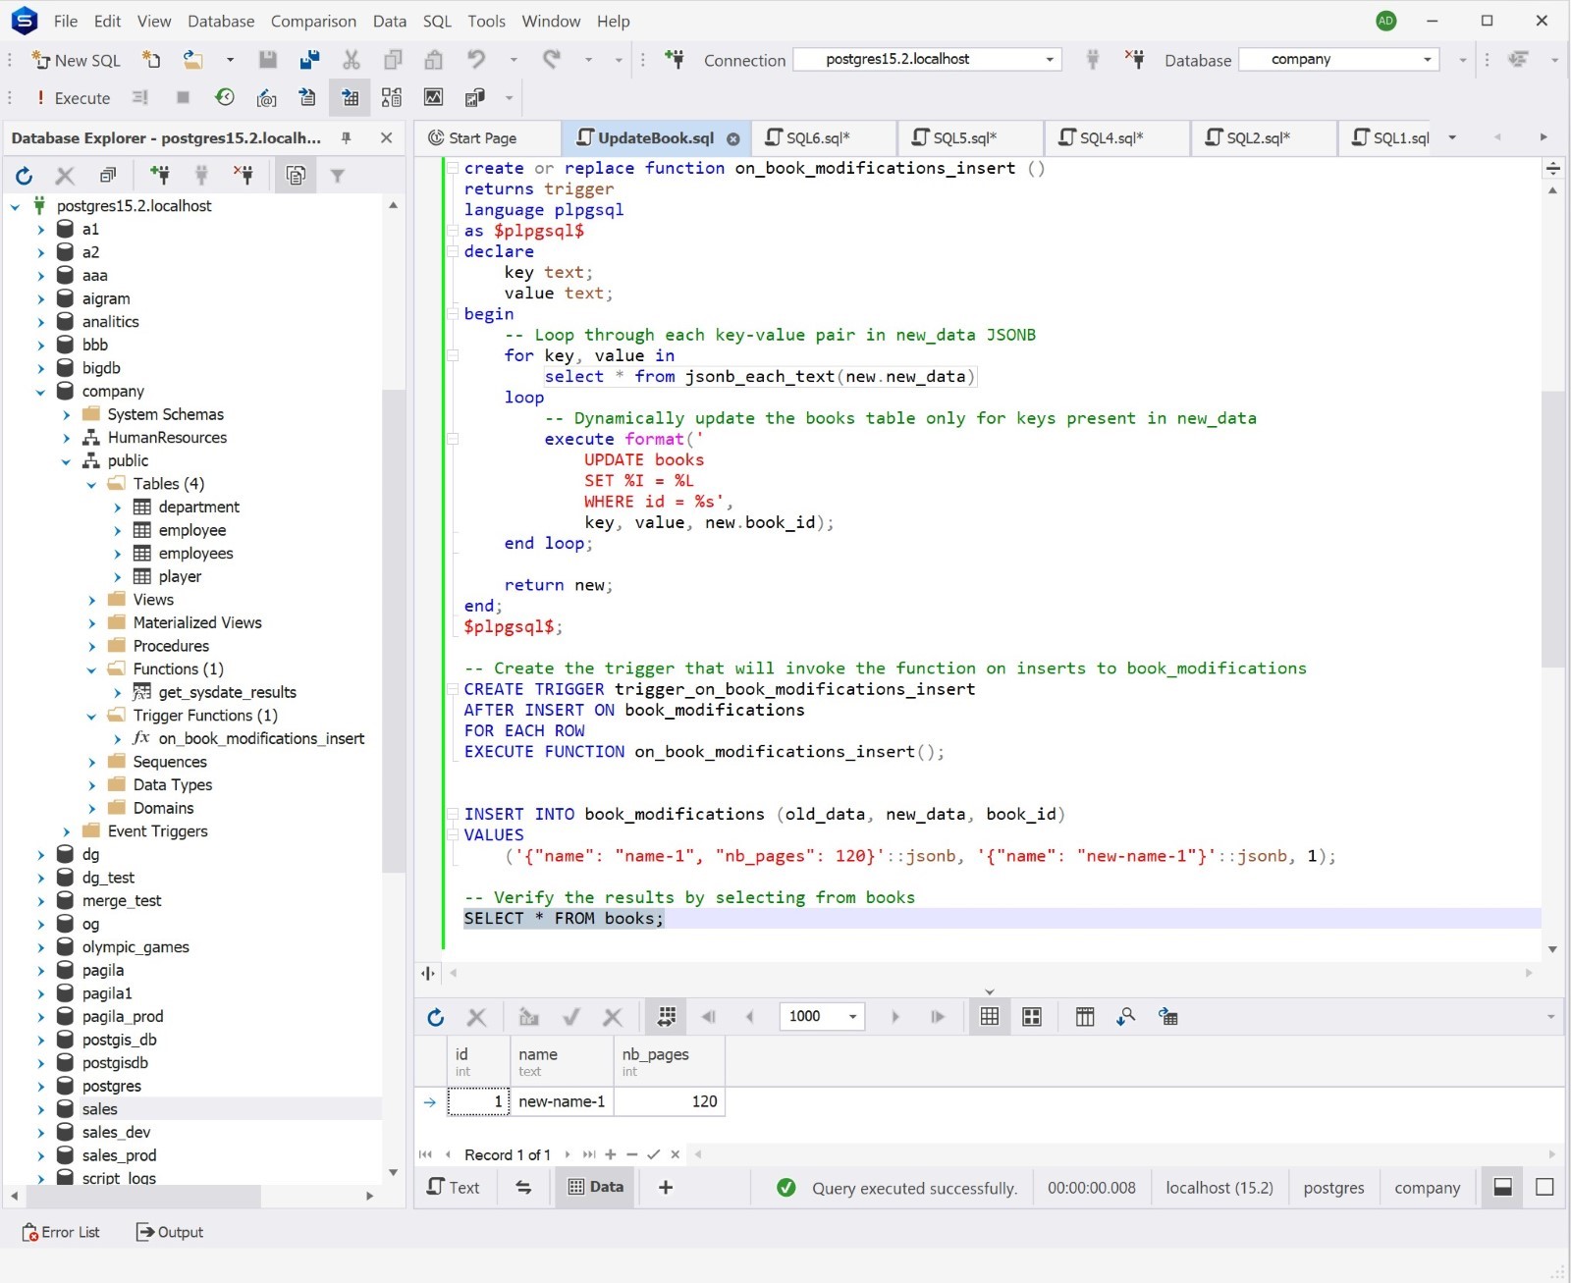Click the new-name-1 cell in results
Screen dimensions: 1571x1283
[562, 1102]
